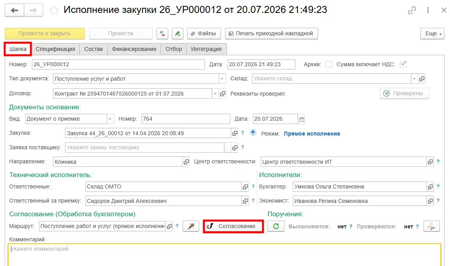Image resolution: width=450 pixels, height=266 pixels.
Task: Click Печать приходной накладной button
Action: [x=272, y=34]
